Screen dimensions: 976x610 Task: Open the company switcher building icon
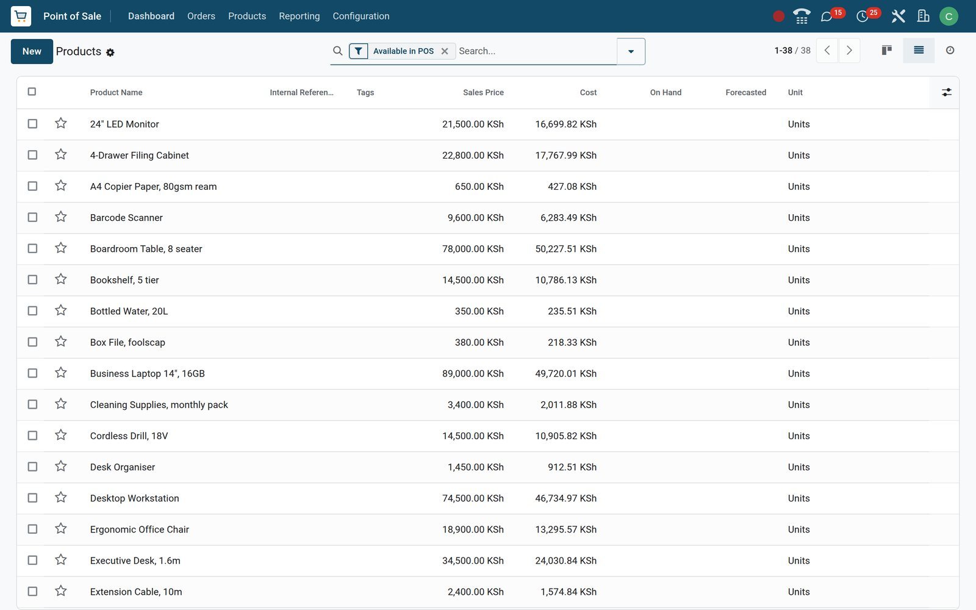(x=923, y=16)
